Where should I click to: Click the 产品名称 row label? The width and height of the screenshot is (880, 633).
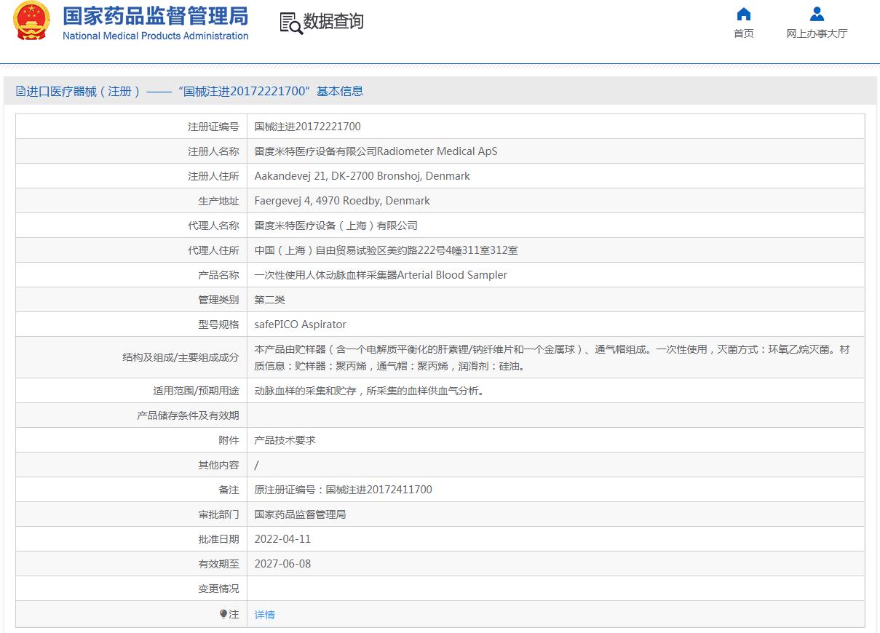tap(218, 275)
